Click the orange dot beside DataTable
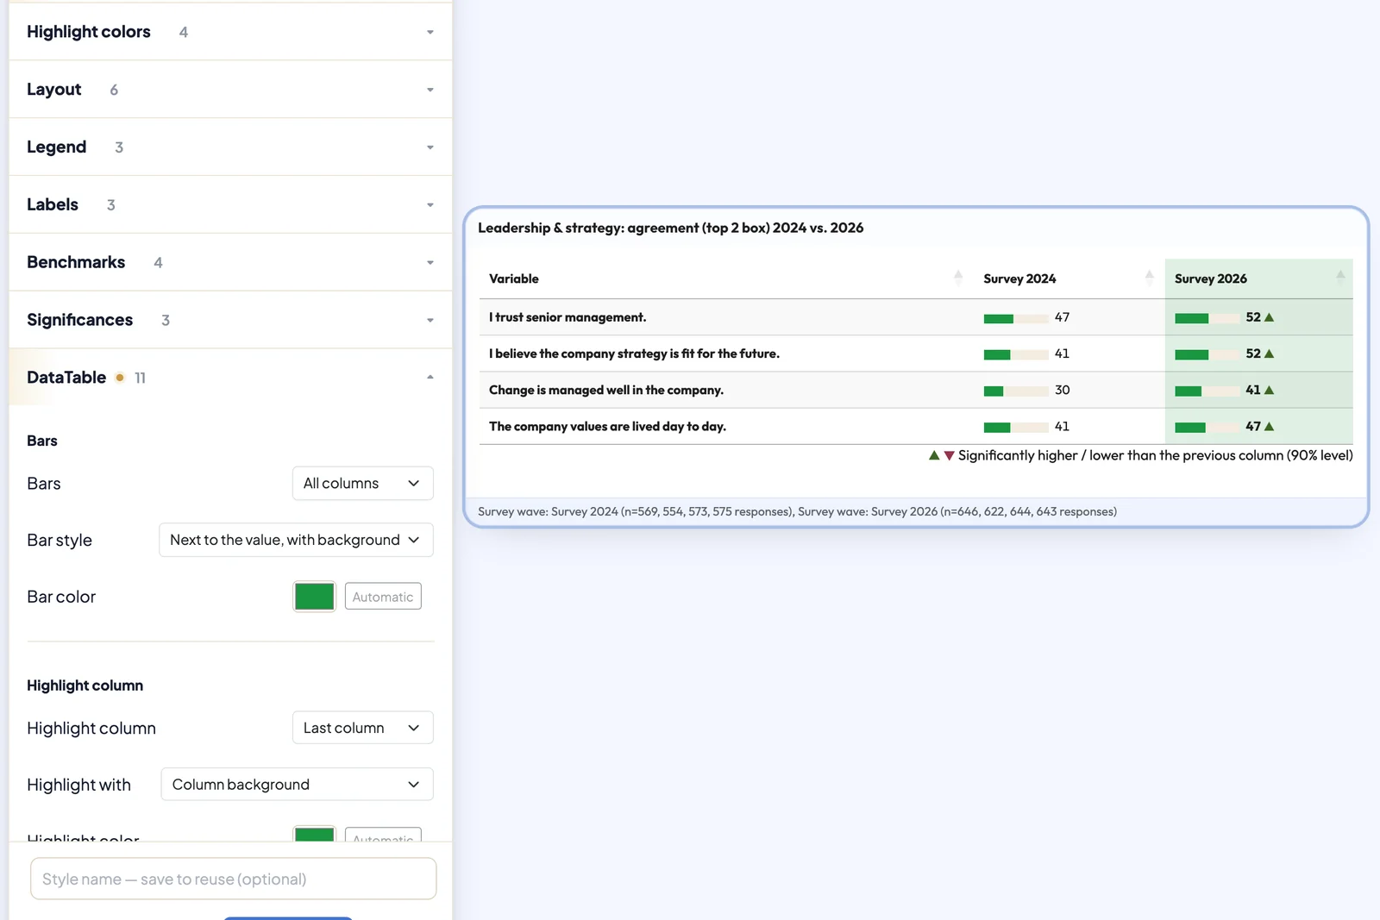Screen dimensions: 1380x920 coord(120,378)
